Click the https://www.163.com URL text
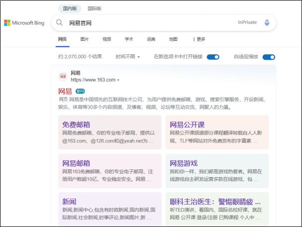The width and height of the screenshot is (302, 227). [x=93, y=80]
